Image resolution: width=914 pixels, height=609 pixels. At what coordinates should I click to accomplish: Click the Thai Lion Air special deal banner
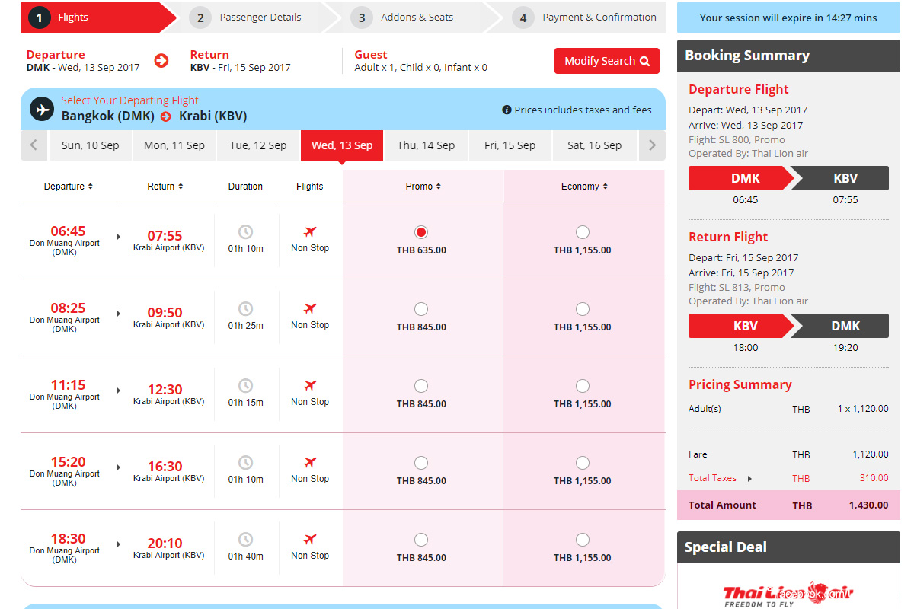(x=788, y=592)
